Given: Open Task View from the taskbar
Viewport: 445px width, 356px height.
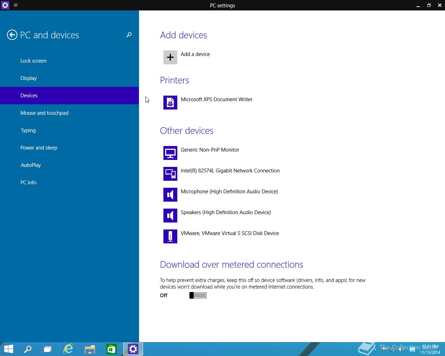Looking at the screenshot, I should (48, 349).
